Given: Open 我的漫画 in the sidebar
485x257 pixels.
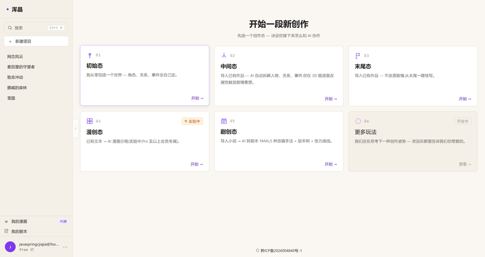Looking at the screenshot, I should click(36, 221).
